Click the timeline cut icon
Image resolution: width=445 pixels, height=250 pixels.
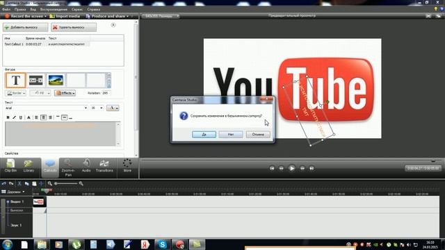pyautogui.click(x=19, y=183)
